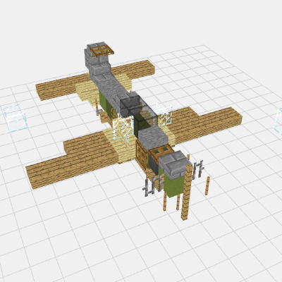
Task: Select the short standalone fence post on right
Action: tap(207, 186)
